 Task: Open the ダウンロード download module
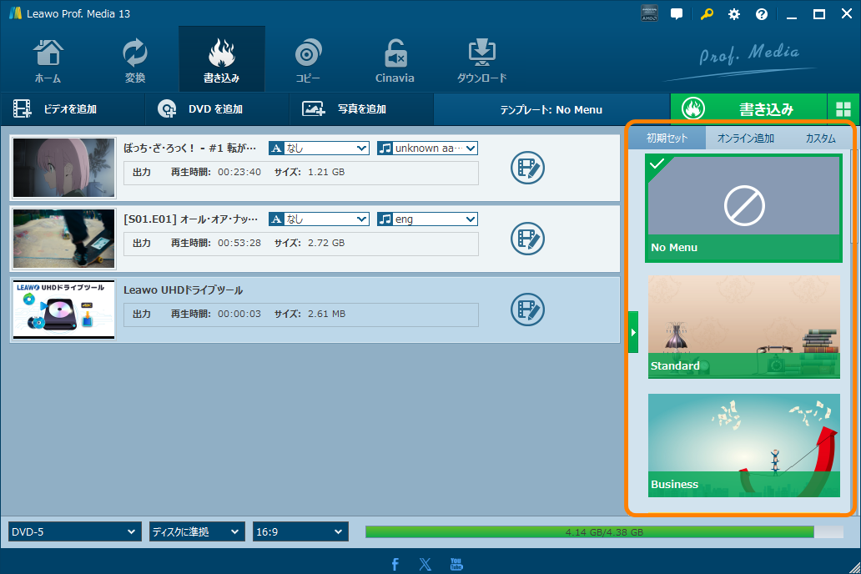click(x=481, y=61)
